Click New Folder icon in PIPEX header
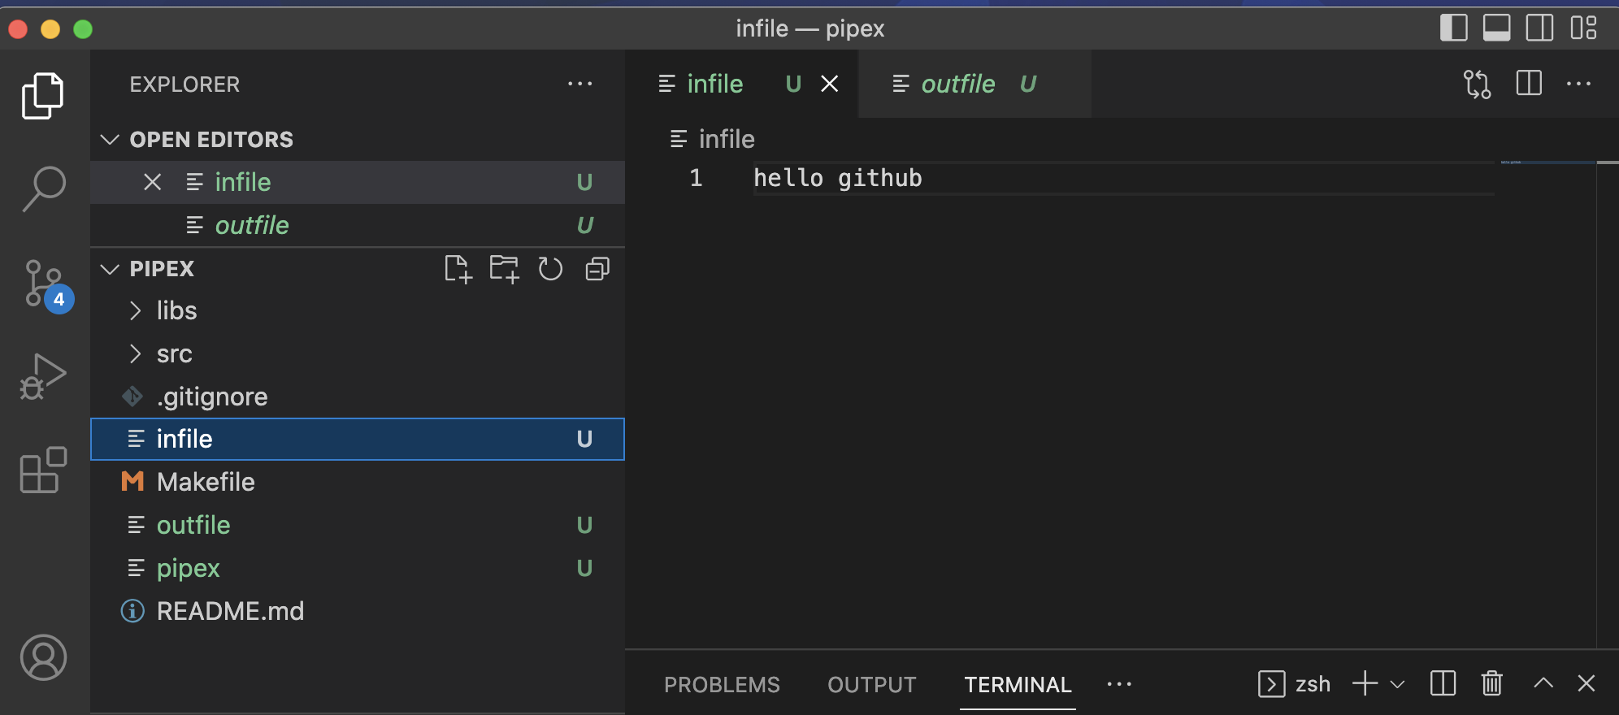This screenshot has width=1619, height=715. pyautogui.click(x=504, y=269)
